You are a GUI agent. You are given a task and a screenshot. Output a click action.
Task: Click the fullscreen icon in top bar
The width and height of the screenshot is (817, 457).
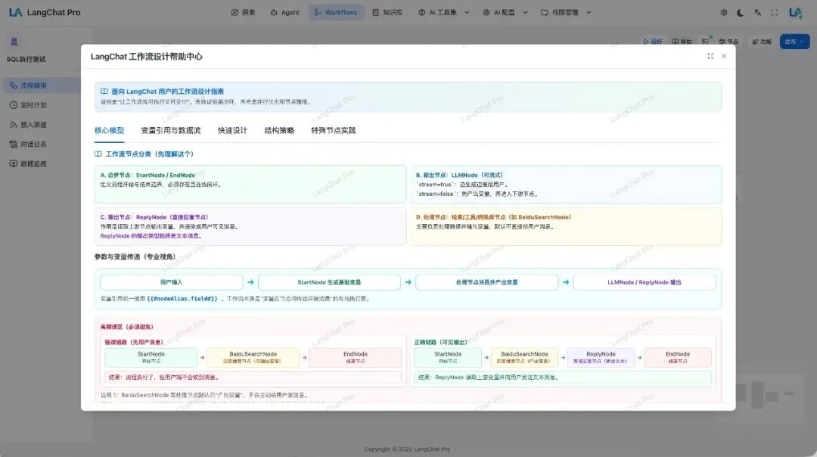[x=775, y=13]
